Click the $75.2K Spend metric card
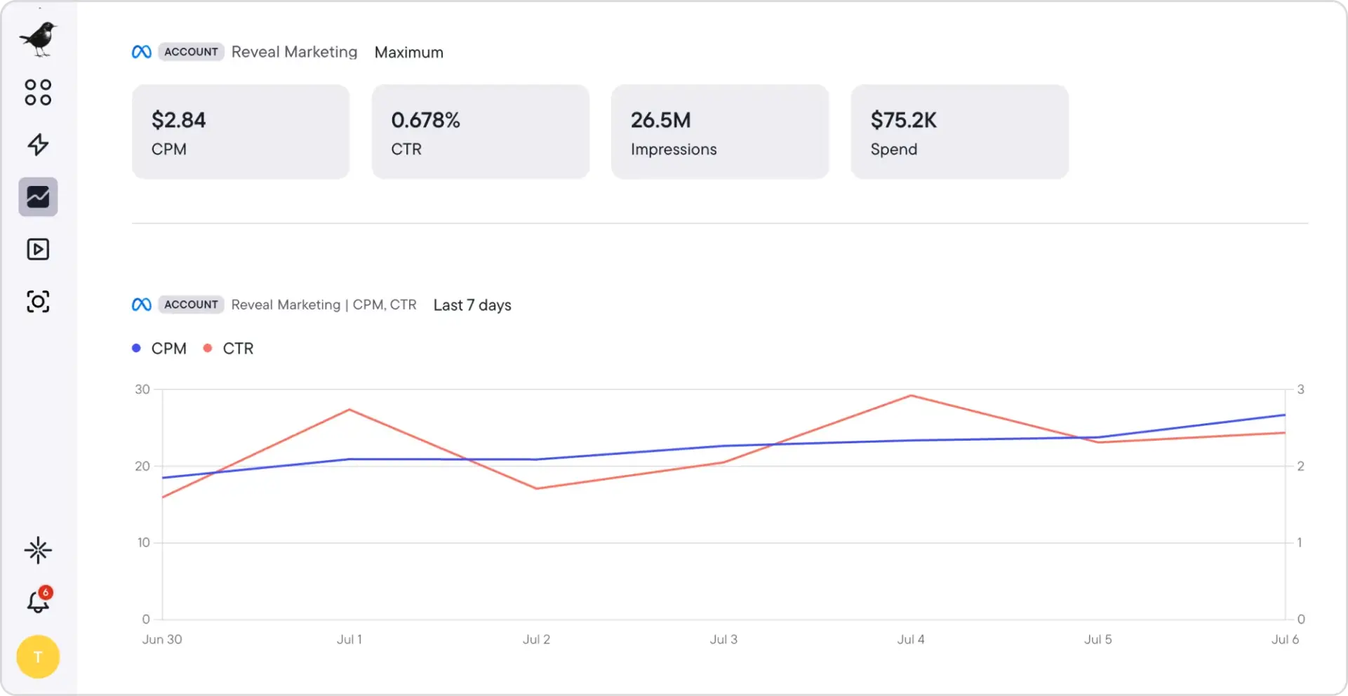Screen dimensions: 1348x696 pos(960,132)
